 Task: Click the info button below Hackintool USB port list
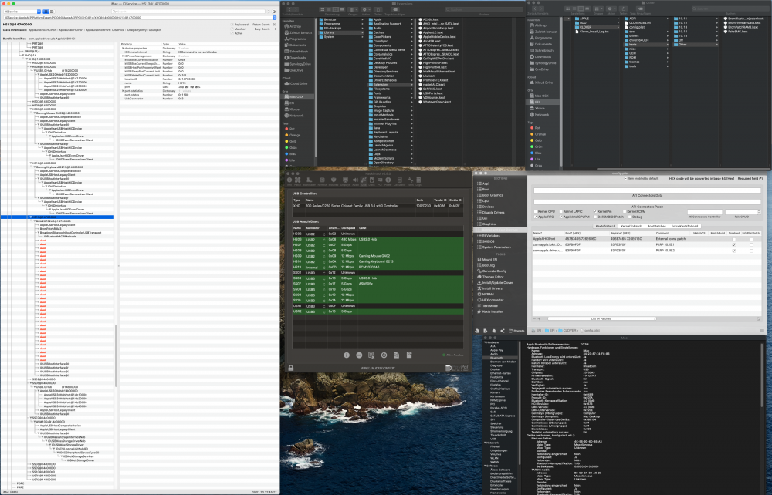click(x=347, y=355)
